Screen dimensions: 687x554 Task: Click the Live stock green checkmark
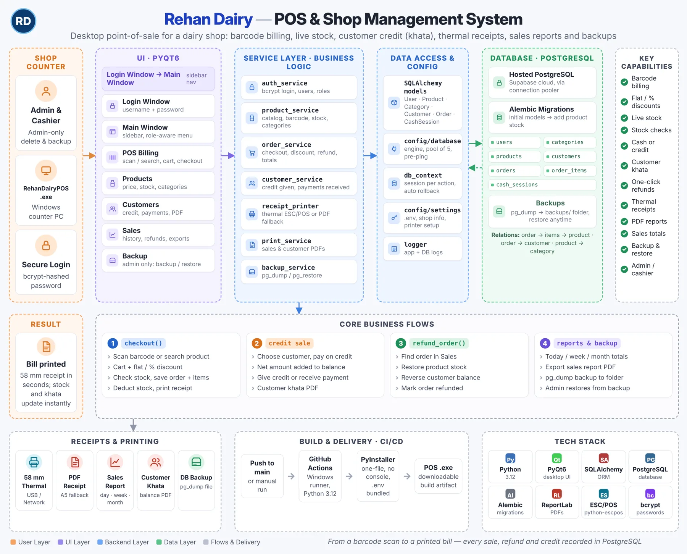click(x=624, y=118)
